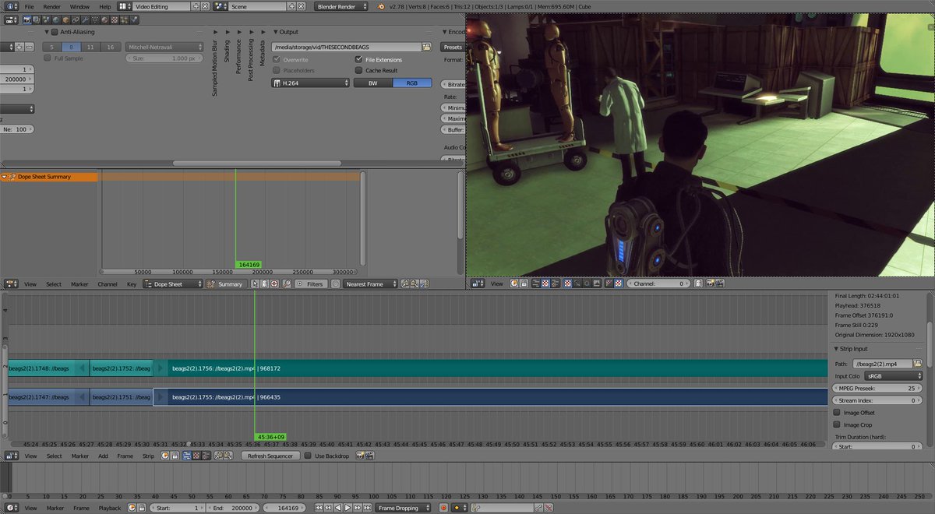
Task: Open the Dope Sheet mode dropdown
Action: [173, 284]
